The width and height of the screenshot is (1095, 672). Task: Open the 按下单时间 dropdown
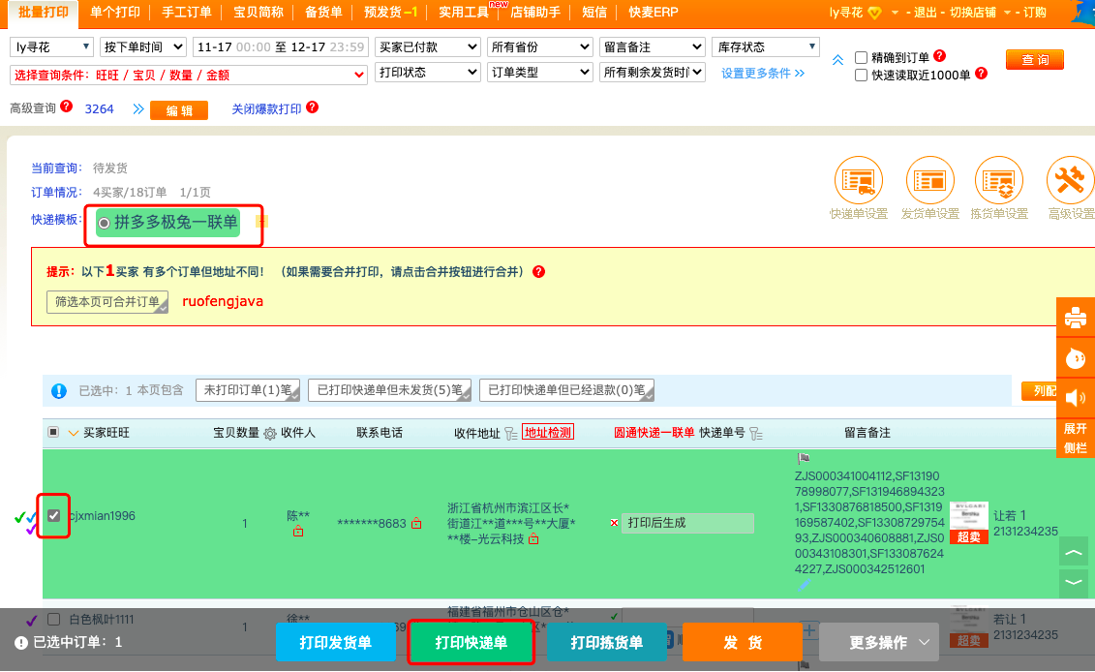pyautogui.click(x=143, y=46)
